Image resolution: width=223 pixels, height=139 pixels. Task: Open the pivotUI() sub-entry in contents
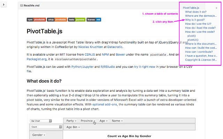point(193,40)
